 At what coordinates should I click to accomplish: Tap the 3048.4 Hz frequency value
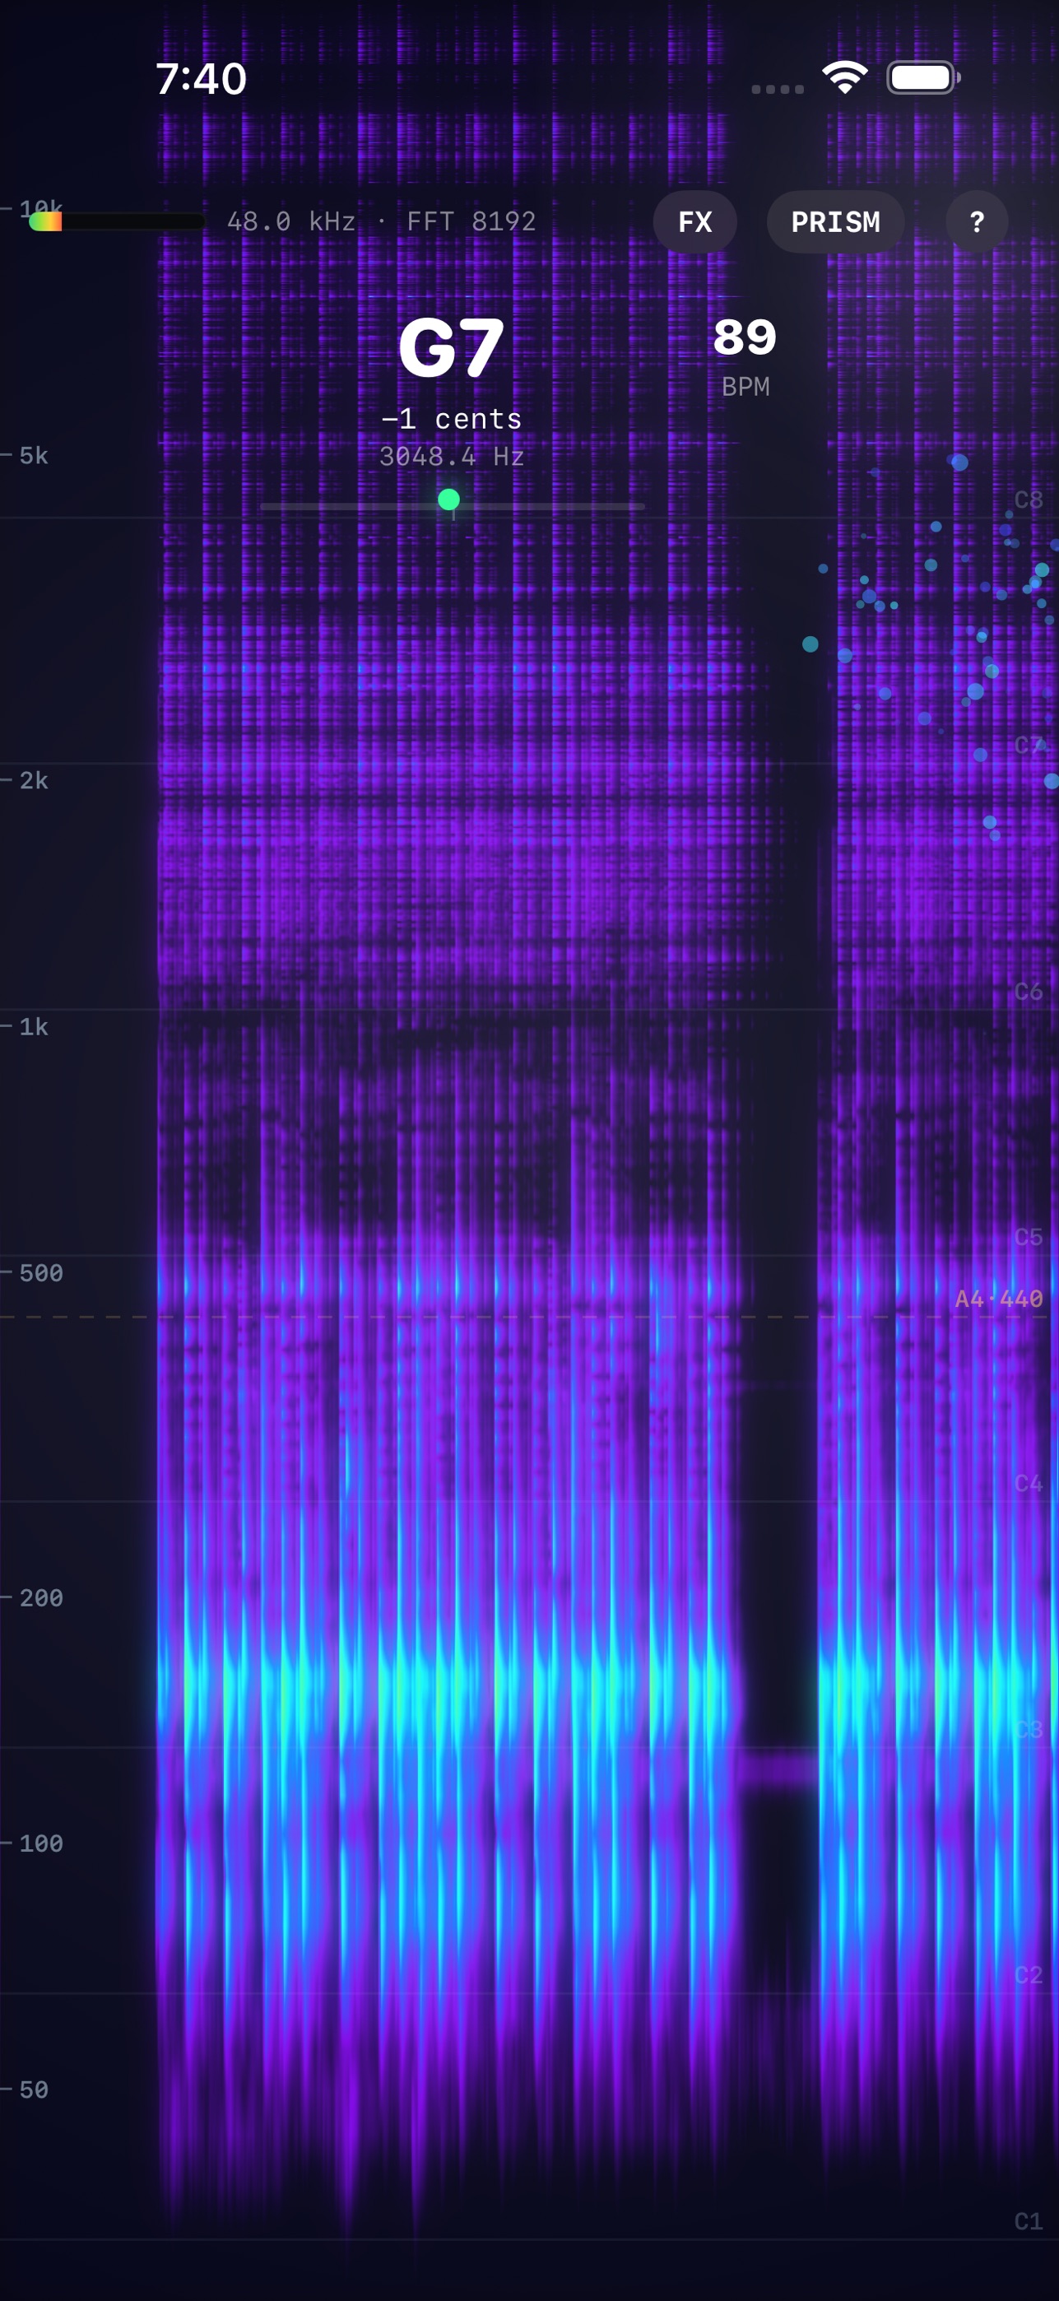pos(452,457)
